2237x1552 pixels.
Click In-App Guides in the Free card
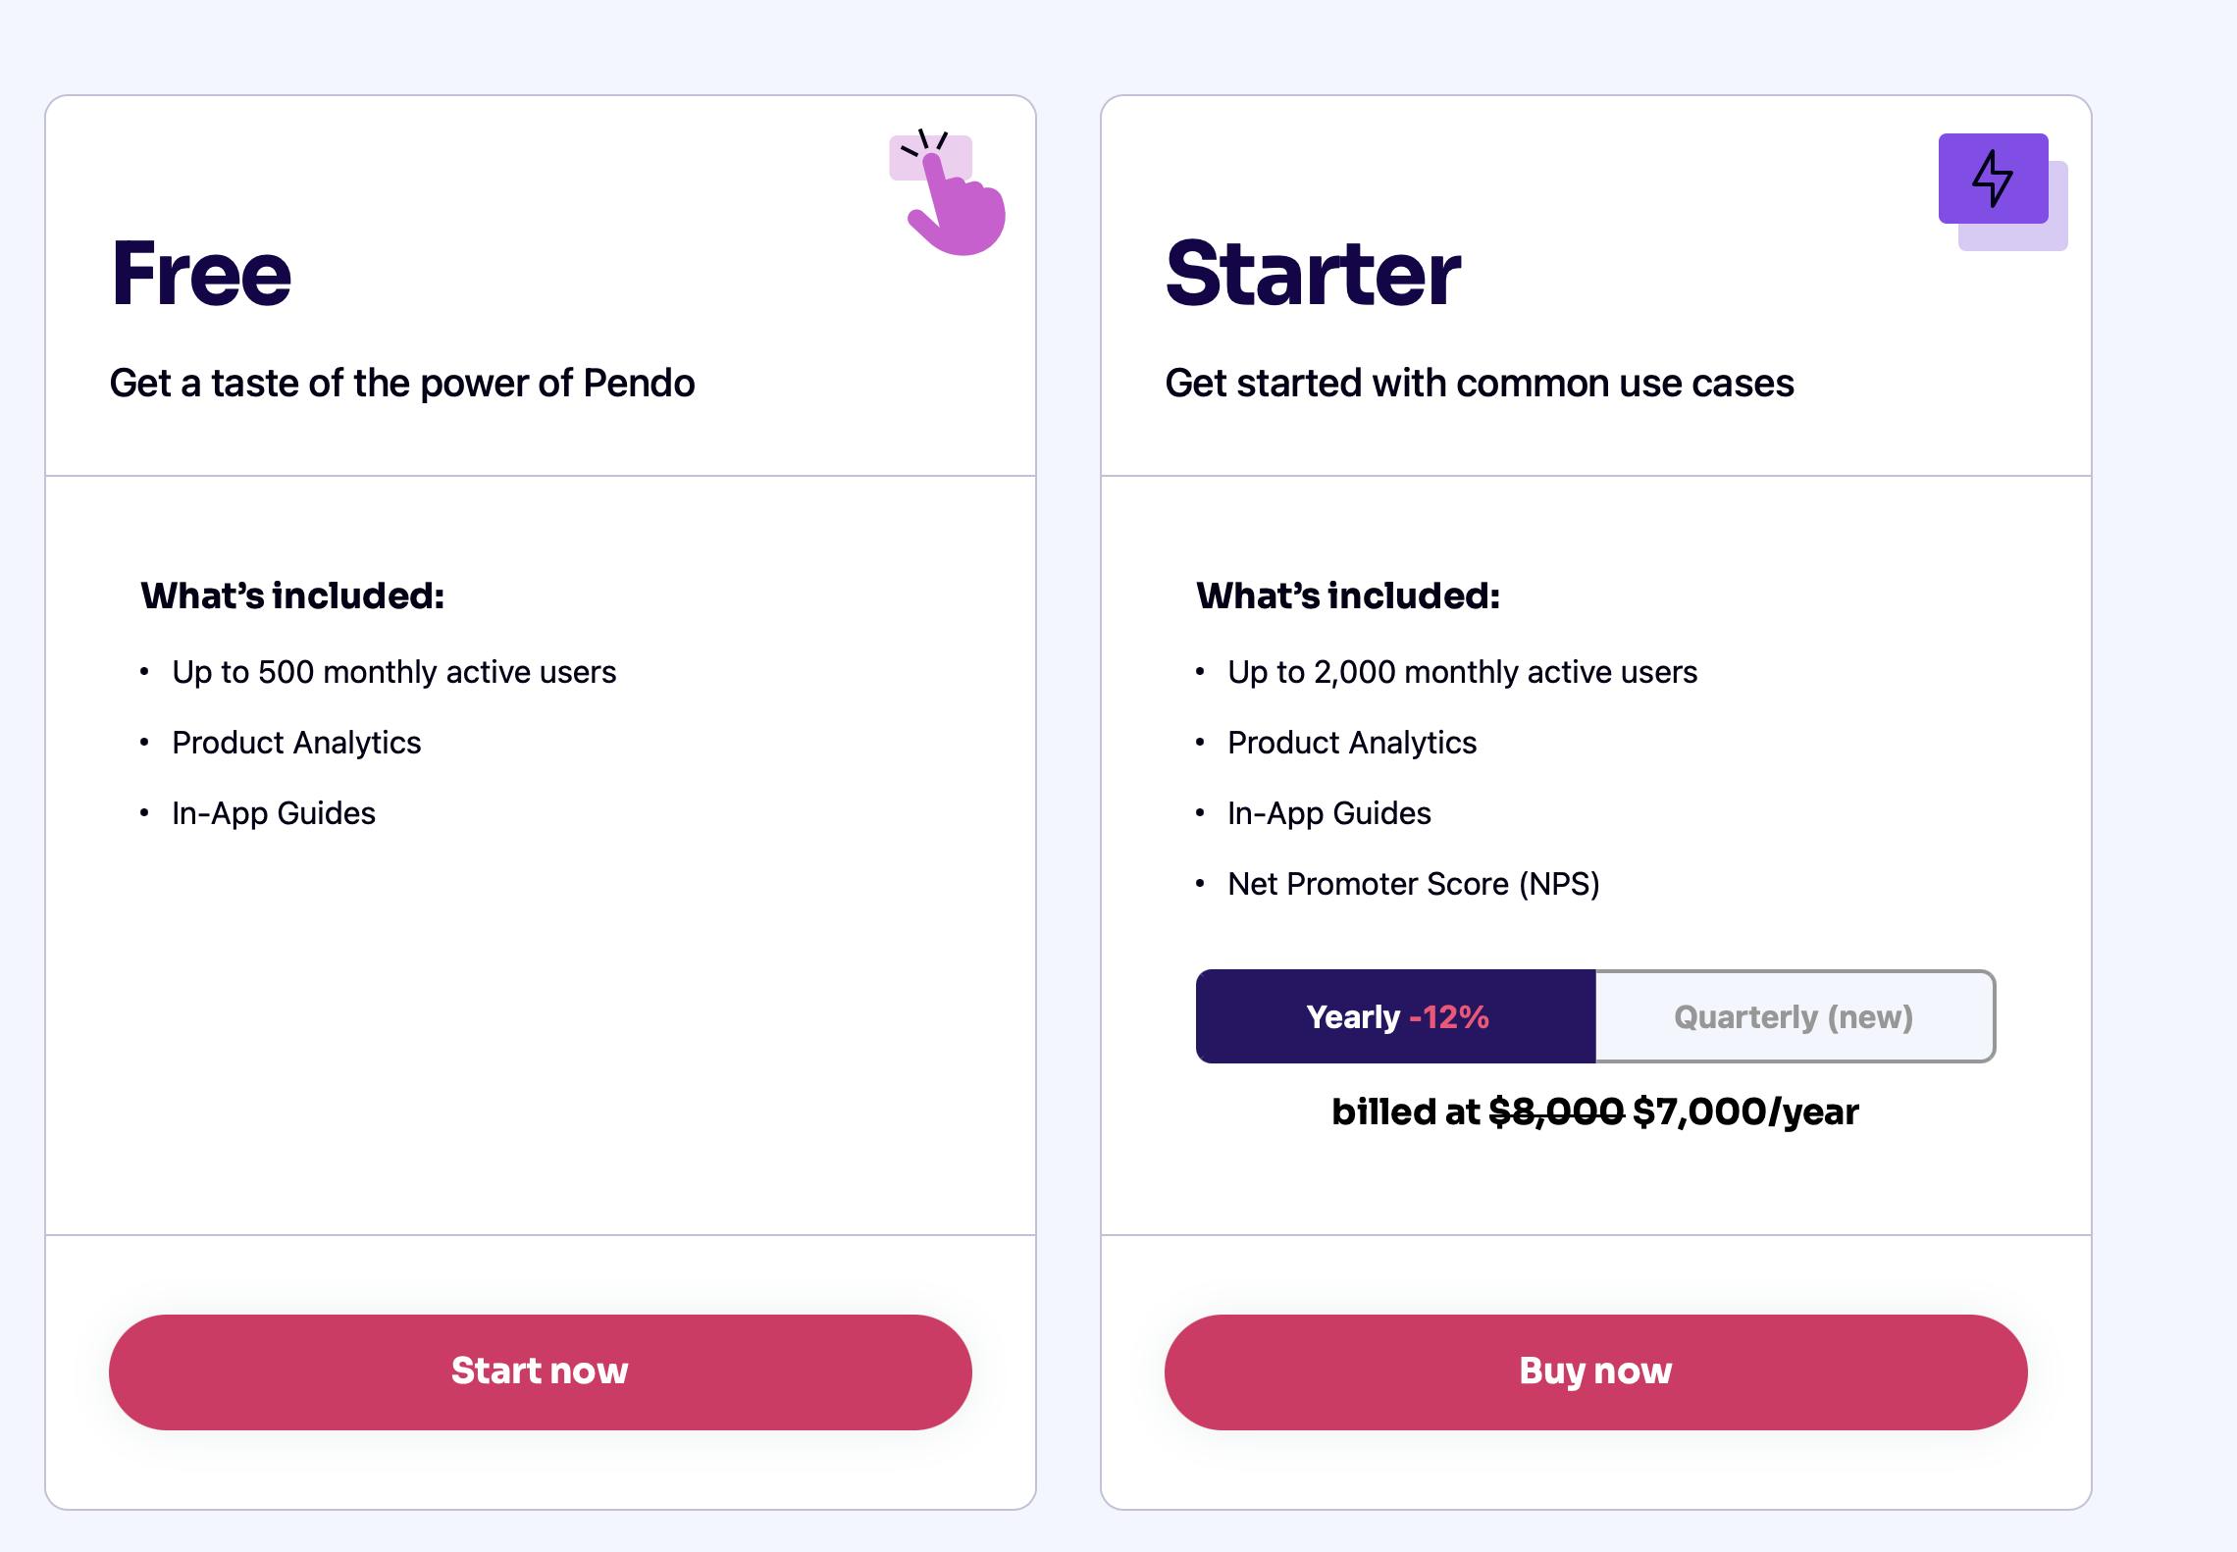(274, 813)
